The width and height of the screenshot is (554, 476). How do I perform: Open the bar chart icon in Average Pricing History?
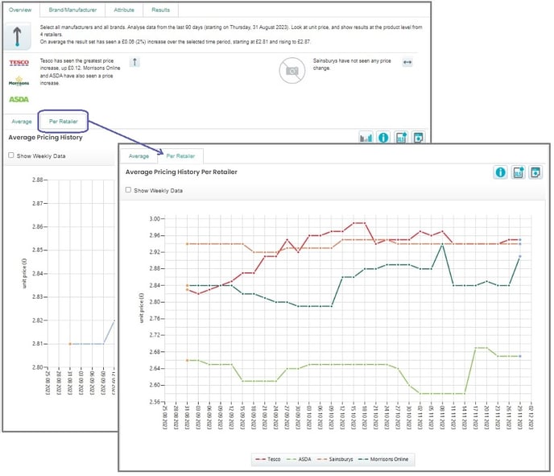pyautogui.click(x=366, y=137)
